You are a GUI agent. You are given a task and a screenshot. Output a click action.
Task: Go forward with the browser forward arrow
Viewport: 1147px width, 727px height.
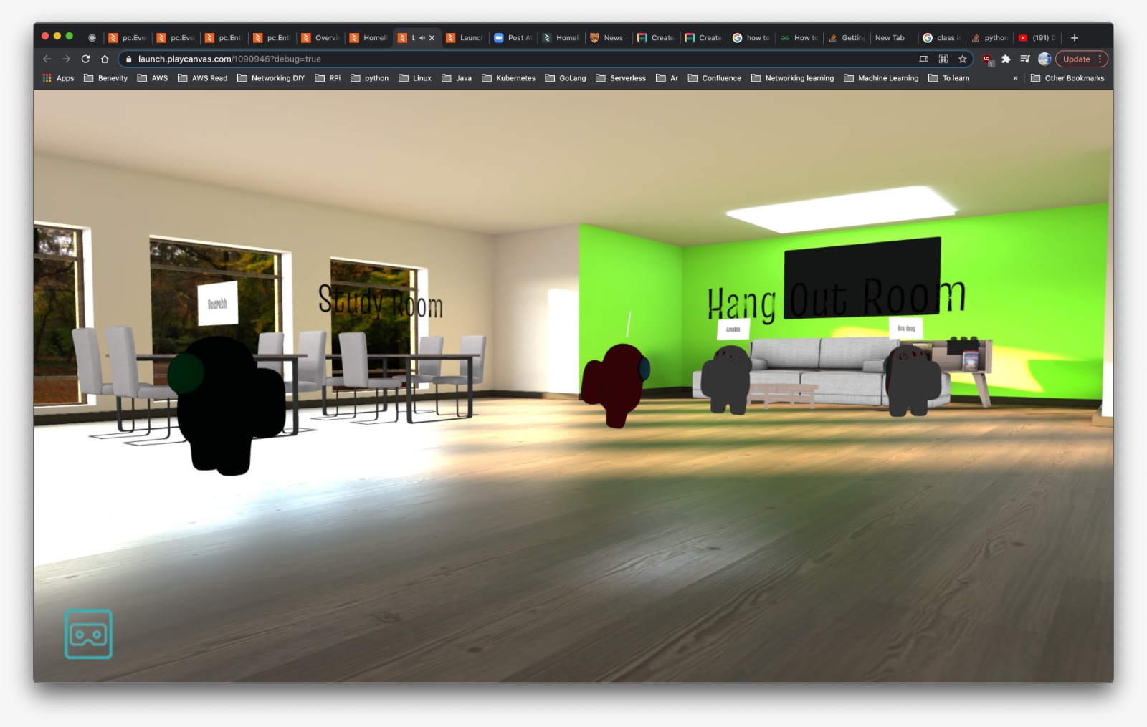66,59
